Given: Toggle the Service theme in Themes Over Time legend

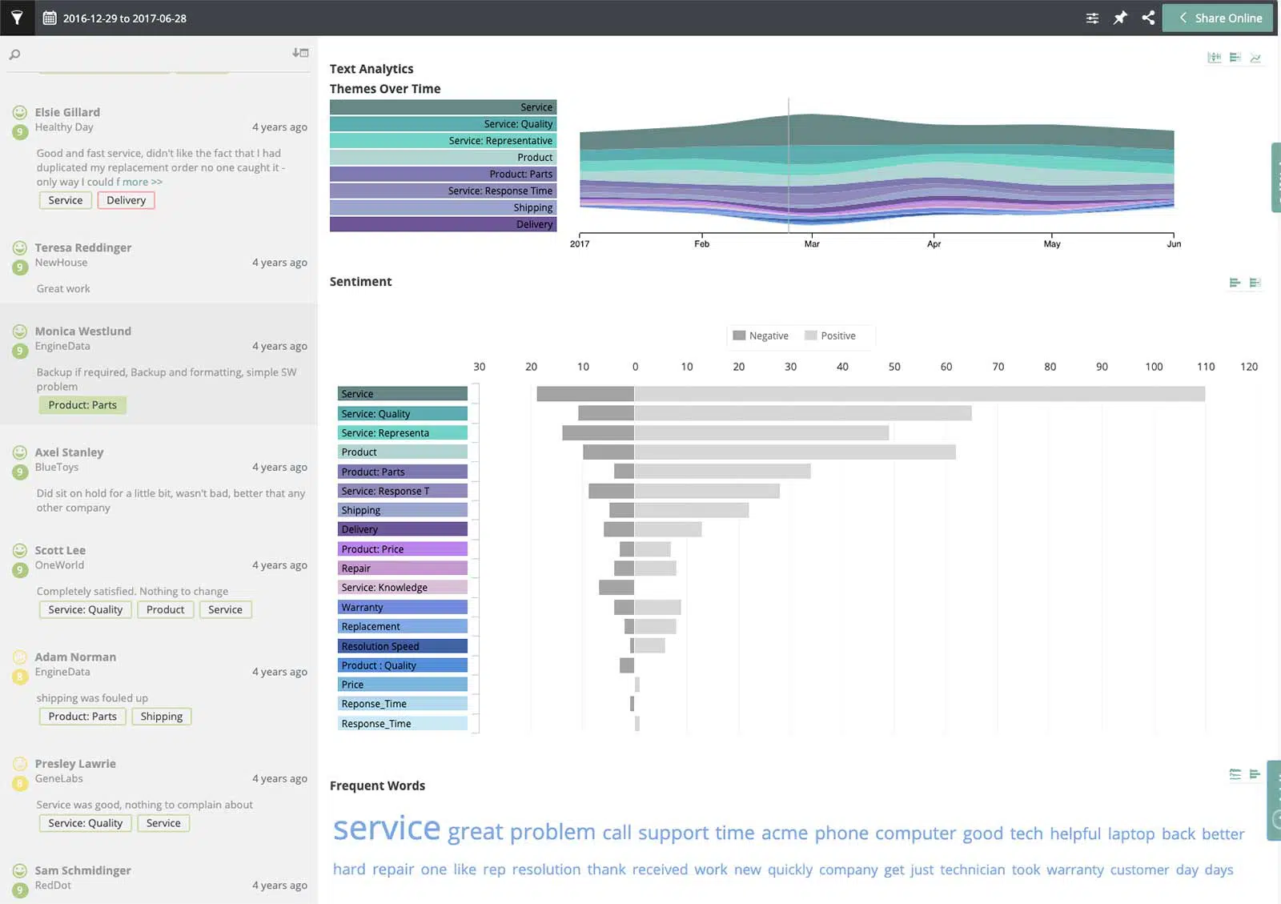Looking at the screenshot, I should click(x=443, y=107).
